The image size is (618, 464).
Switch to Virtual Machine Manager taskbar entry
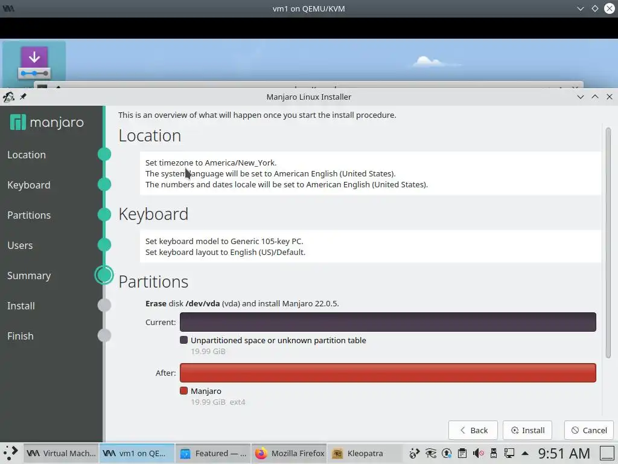coord(61,453)
